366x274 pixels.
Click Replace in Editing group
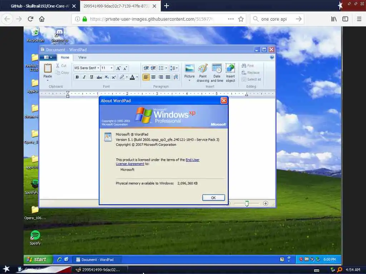251,72
